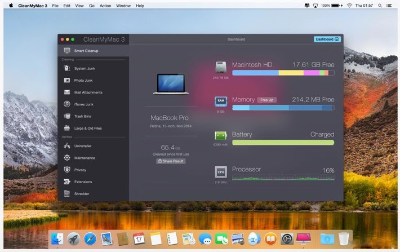Click the Macintosh HD drive icon
The width and height of the screenshot is (400, 252).
pyautogui.click(x=221, y=68)
